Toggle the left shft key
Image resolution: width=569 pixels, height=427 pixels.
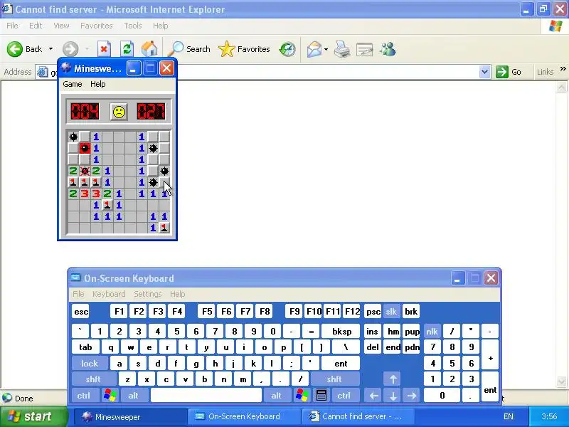point(93,379)
